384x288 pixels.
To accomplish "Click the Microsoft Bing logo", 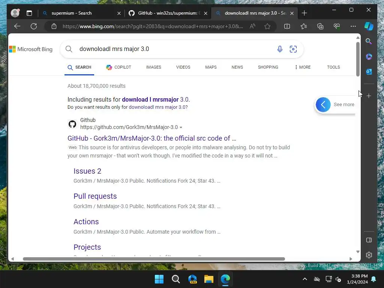I will [31, 49].
